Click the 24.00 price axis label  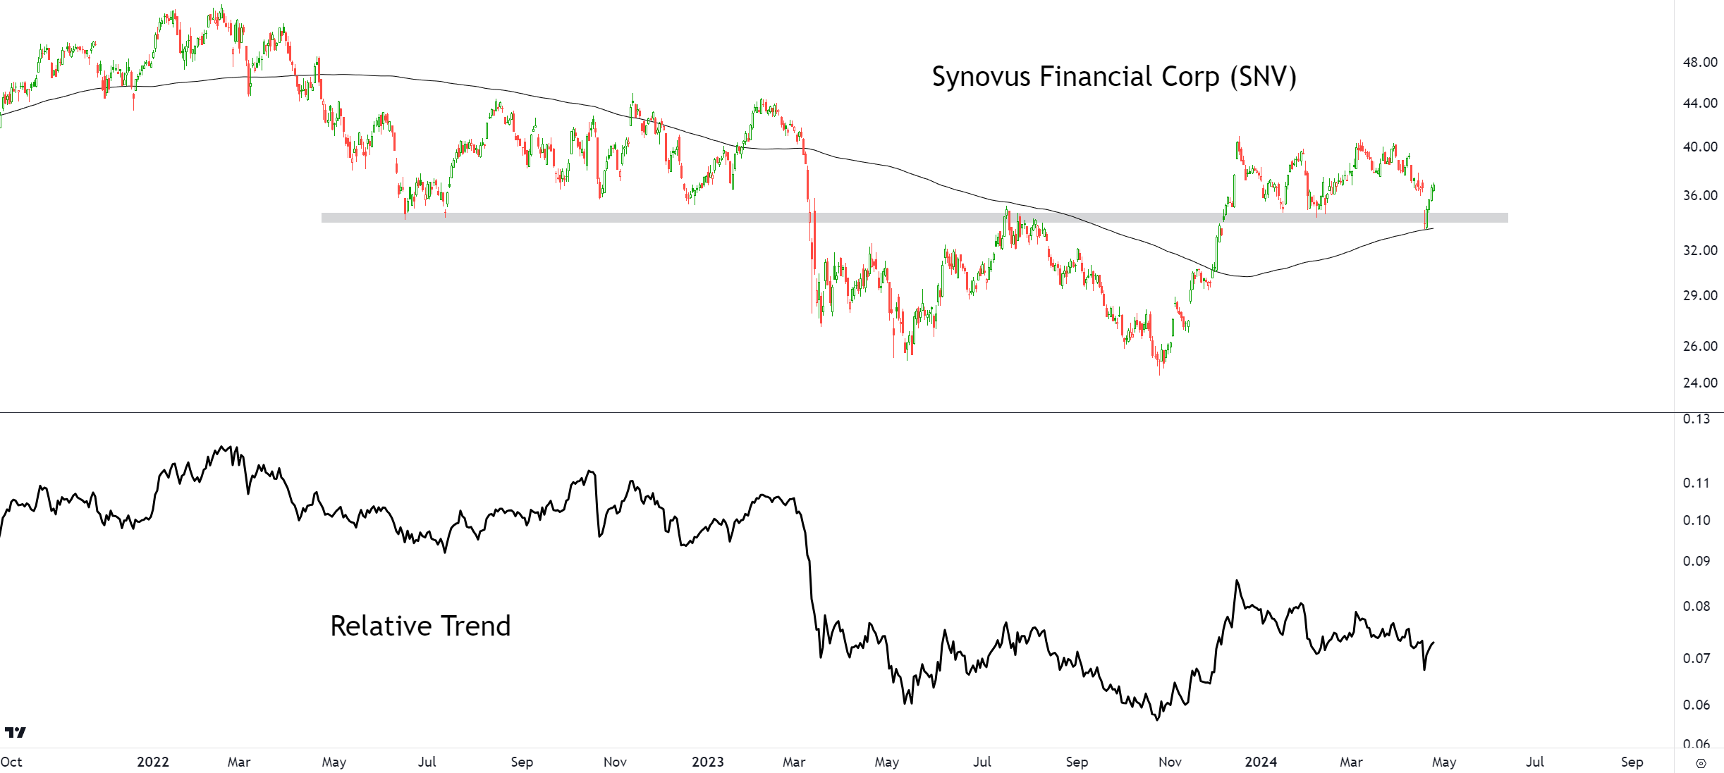pyautogui.click(x=1700, y=383)
